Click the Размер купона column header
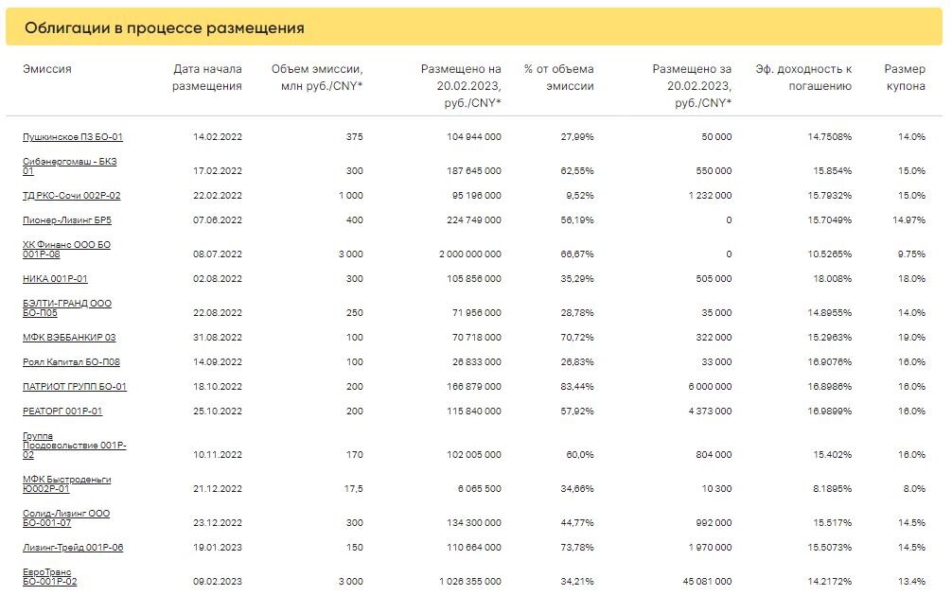The height and width of the screenshot is (613, 952). tap(905, 78)
